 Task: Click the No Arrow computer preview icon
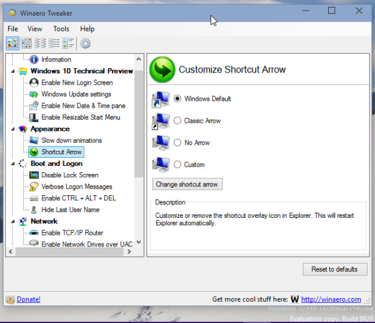pos(161,143)
